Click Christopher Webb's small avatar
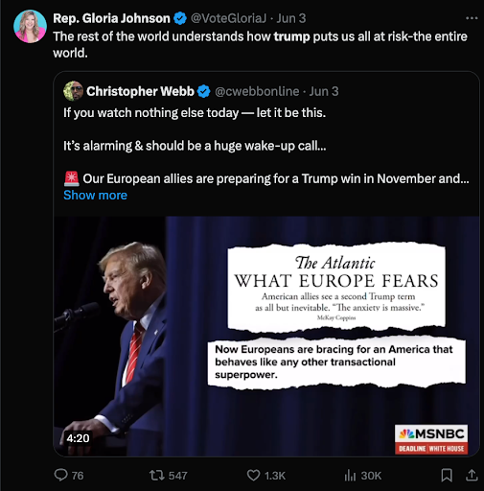The image size is (484, 491). click(x=73, y=91)
